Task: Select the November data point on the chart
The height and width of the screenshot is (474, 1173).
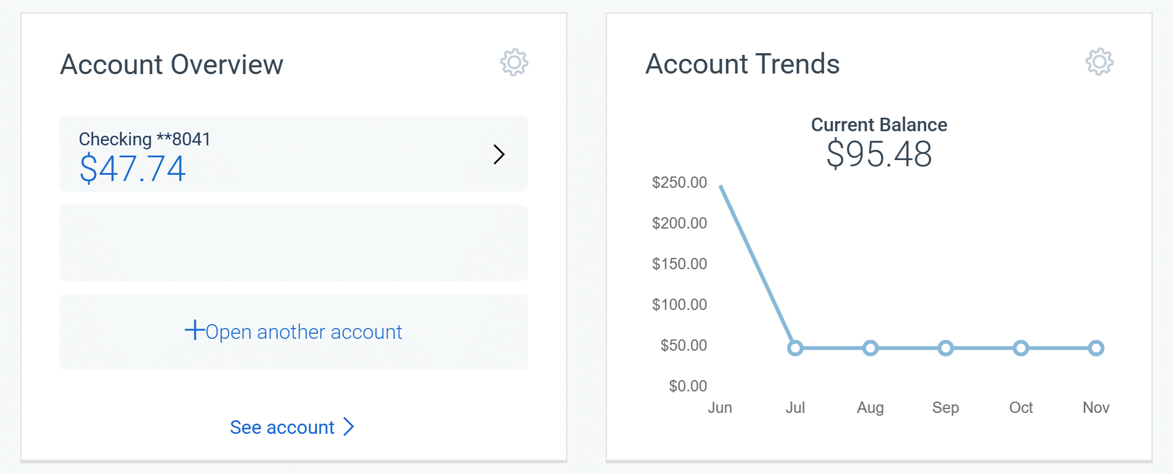Action: (x=1096, y=348)
